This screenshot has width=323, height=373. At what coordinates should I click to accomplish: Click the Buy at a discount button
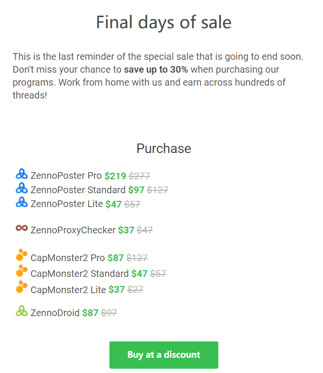pos(164,355)
